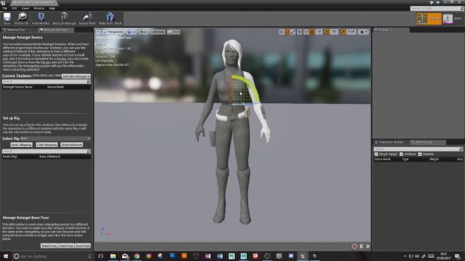Select the rotate gizmo tool

pyautogui.click(x=287, y=31)
